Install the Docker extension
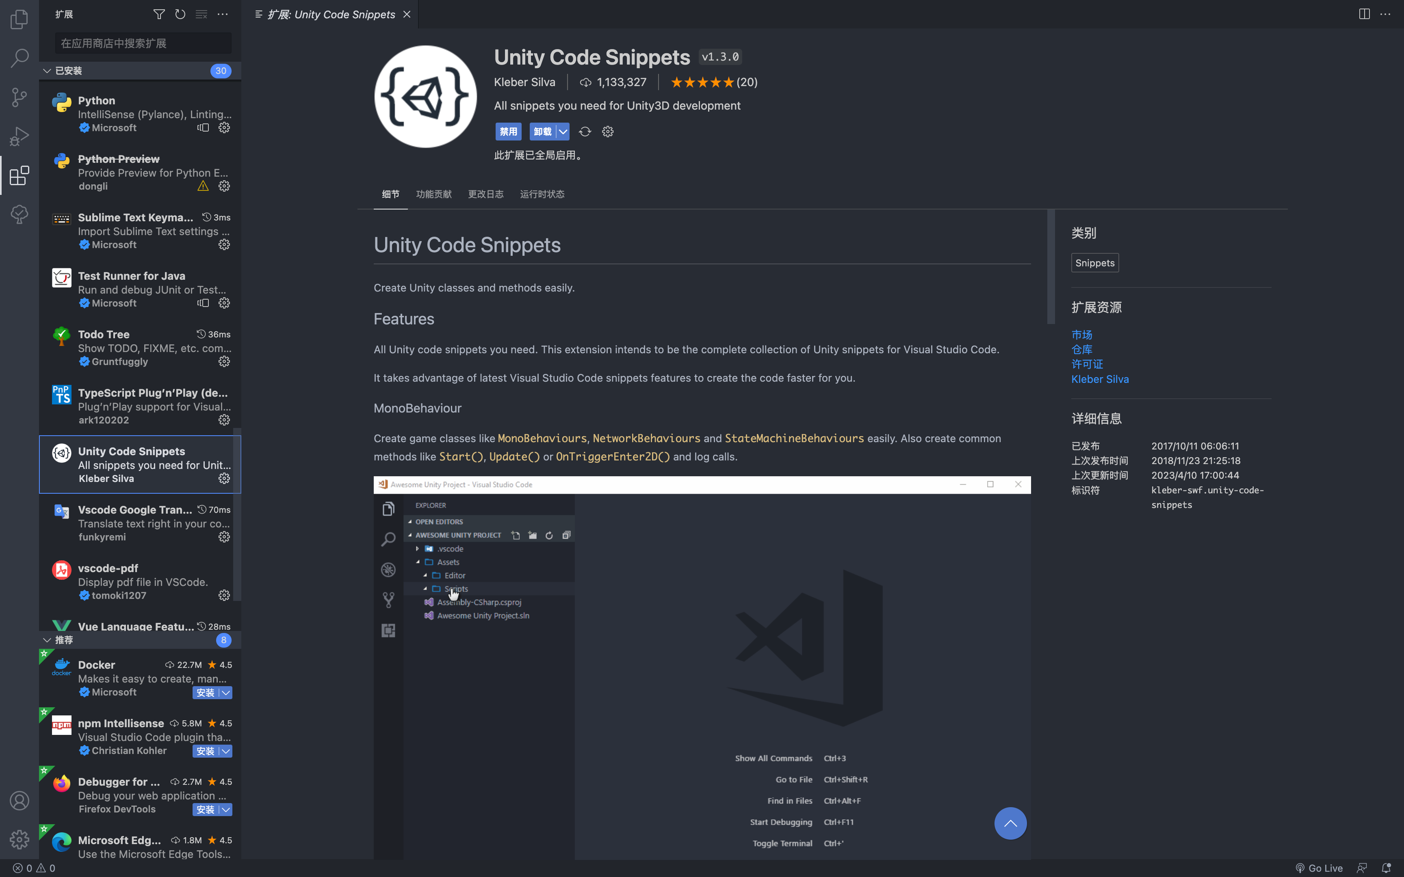 (x=206, y=693)
